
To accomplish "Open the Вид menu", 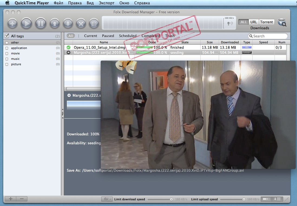I will click(x=90, y=3).
